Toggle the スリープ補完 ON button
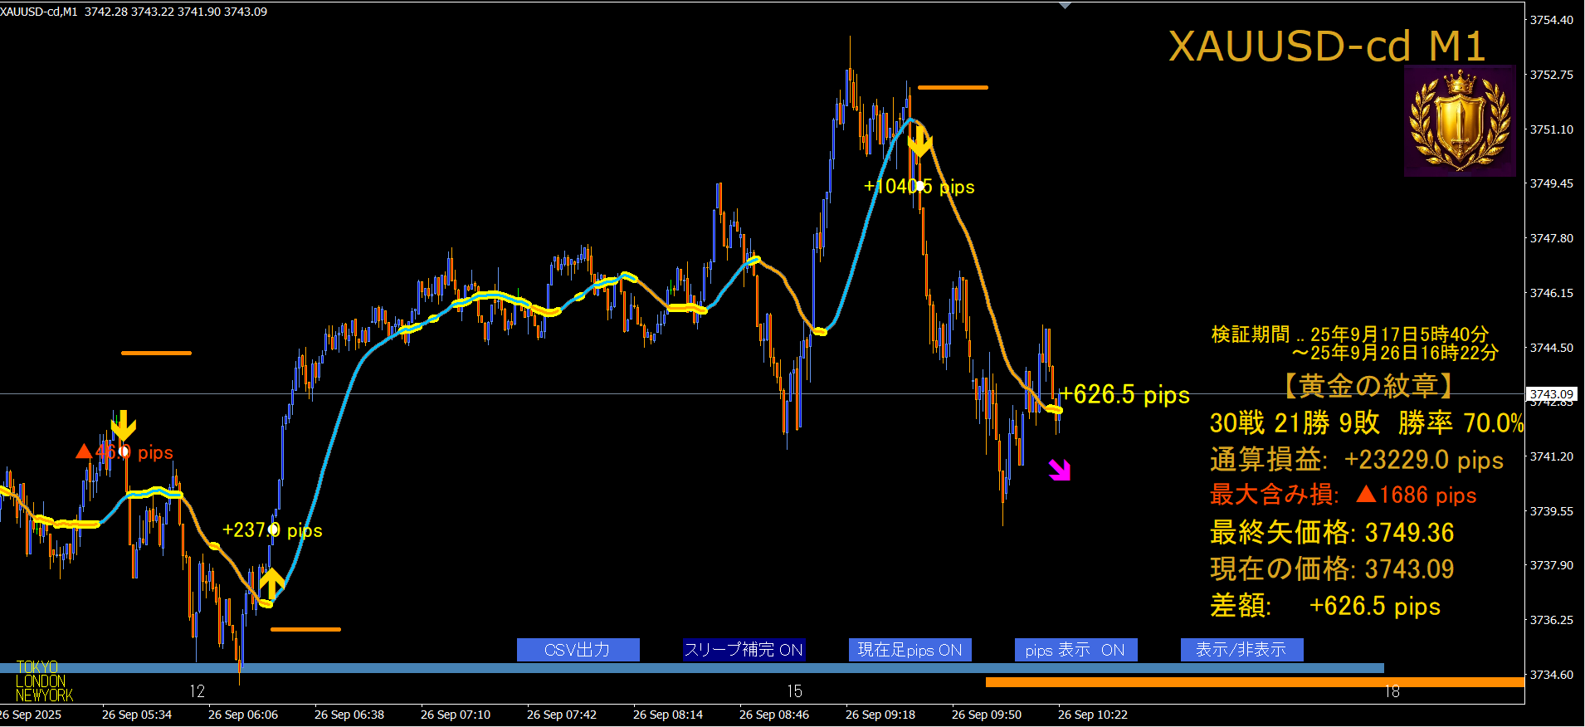The width and height of the screenshot is (1585, 727). (x=744, y=650)
